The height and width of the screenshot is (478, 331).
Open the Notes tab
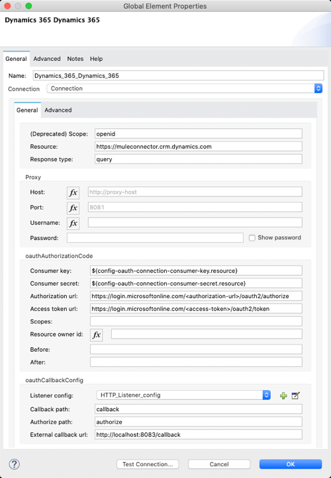pyautogui.click(x=75, y=59)
